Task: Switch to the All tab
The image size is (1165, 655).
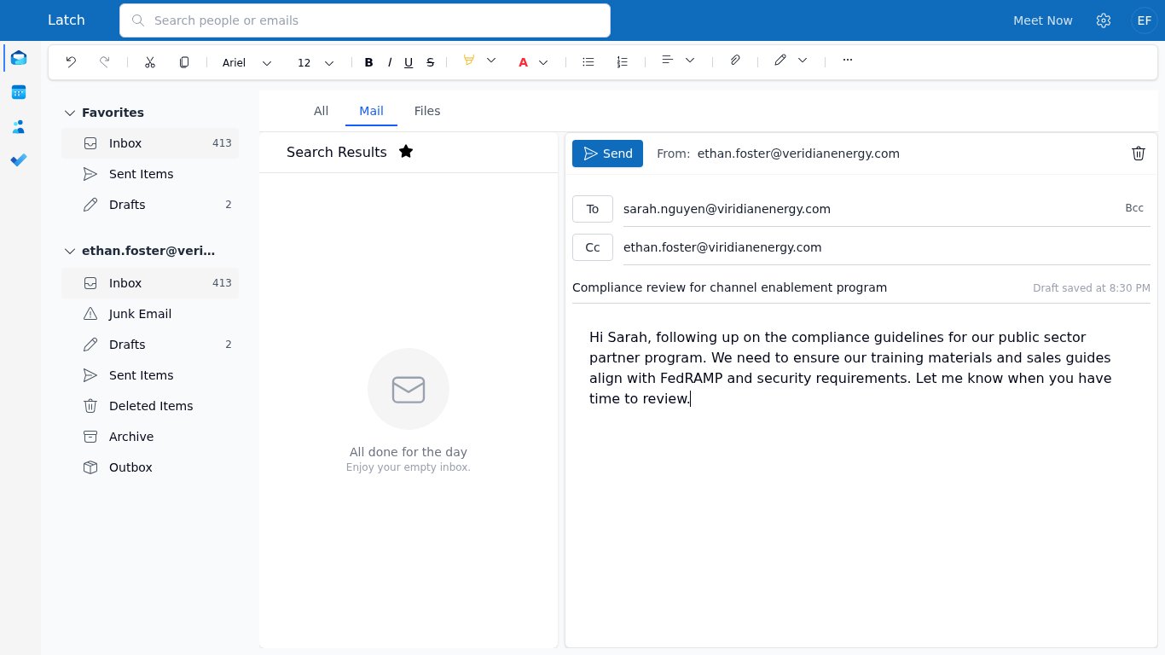Action: [x=321, y=111]
